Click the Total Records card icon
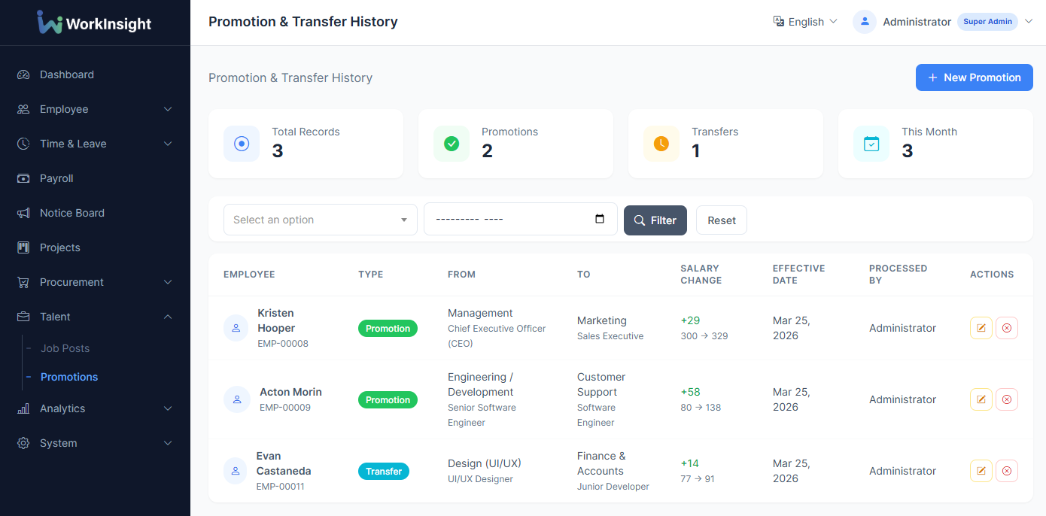The image size is (1046, 516). (242, 144)
